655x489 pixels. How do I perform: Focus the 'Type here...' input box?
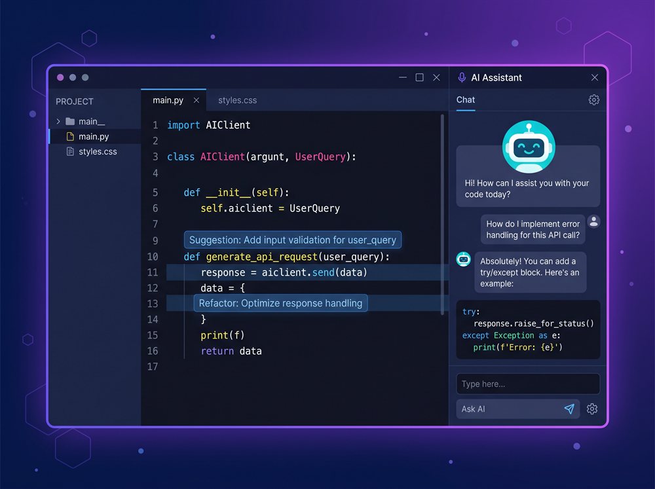point(528,384)
